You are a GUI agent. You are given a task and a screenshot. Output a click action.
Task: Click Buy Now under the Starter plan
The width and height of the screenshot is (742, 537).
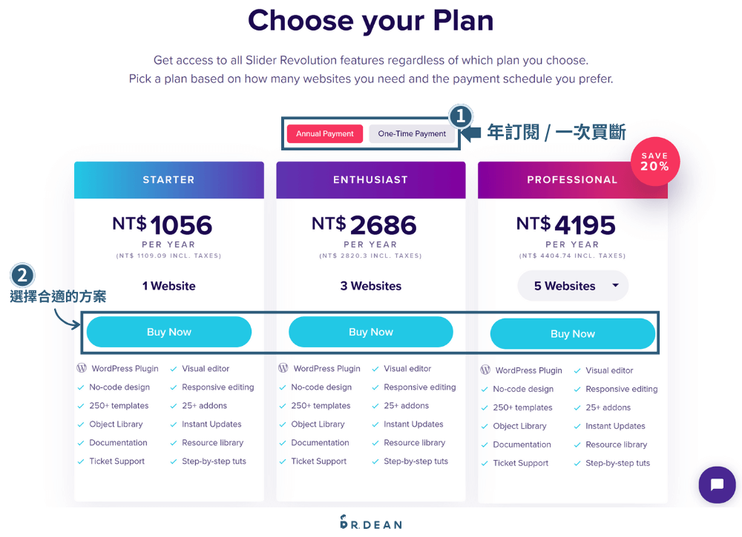[168, 332]
